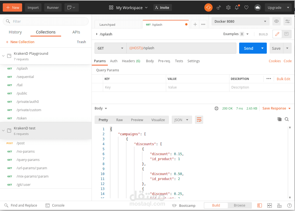Image resolution: width=295 pixels, height=211 pixels.
Task: Open Save button dropdown arrow
Action: coord(287,48)
